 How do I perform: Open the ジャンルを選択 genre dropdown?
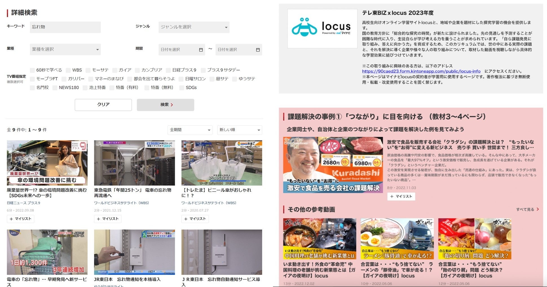point(194,27)
